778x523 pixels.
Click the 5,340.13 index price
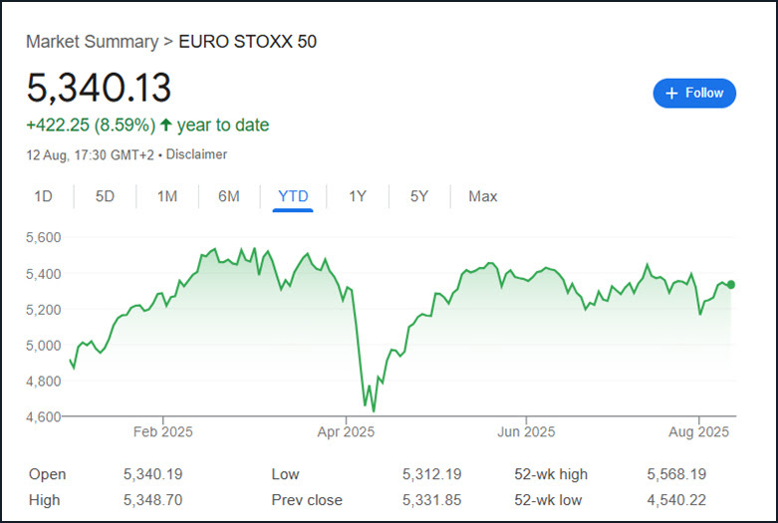pyautogui.click(x=99, y=88)
